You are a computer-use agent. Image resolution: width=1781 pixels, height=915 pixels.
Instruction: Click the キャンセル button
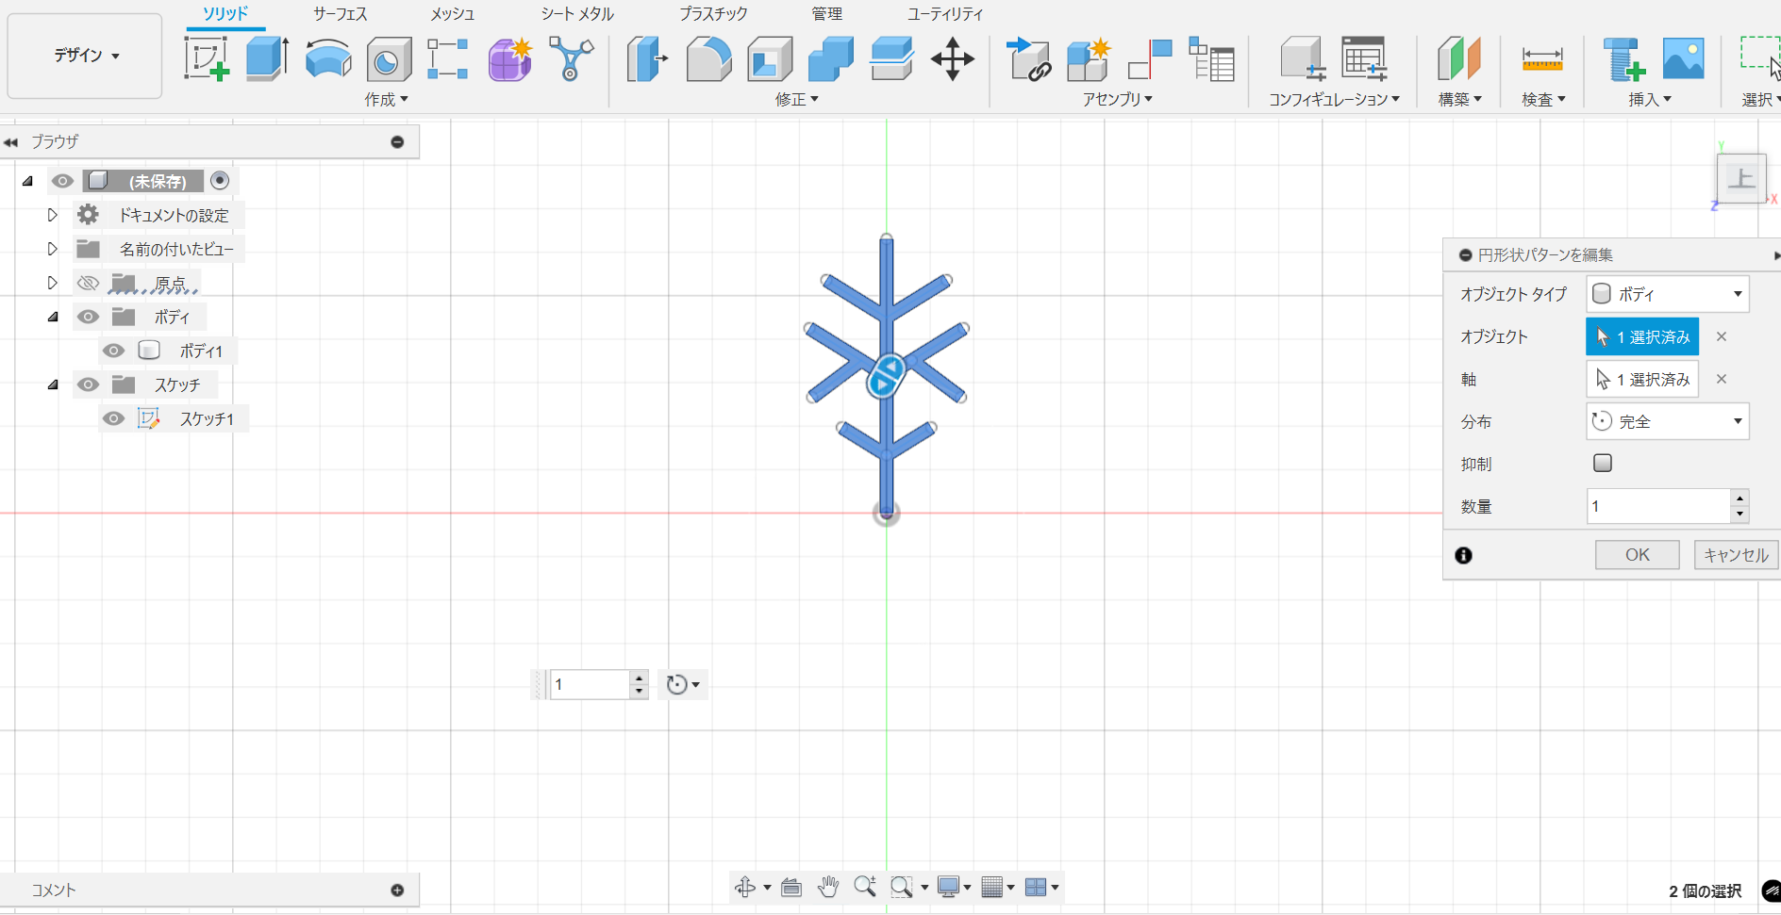1736,555
